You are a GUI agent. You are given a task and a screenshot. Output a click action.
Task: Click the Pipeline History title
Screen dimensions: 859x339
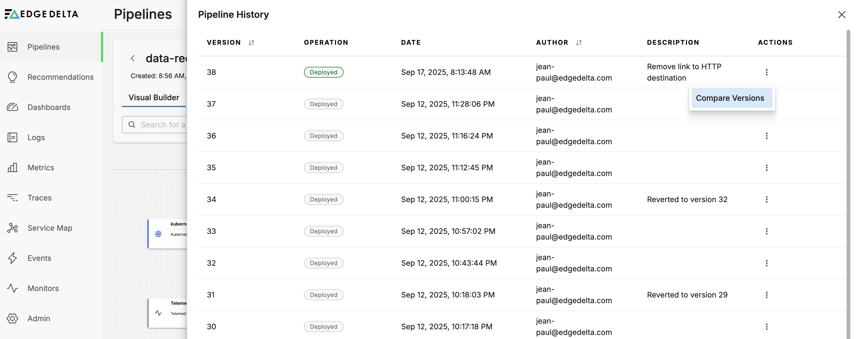click(x=234, y=15)
